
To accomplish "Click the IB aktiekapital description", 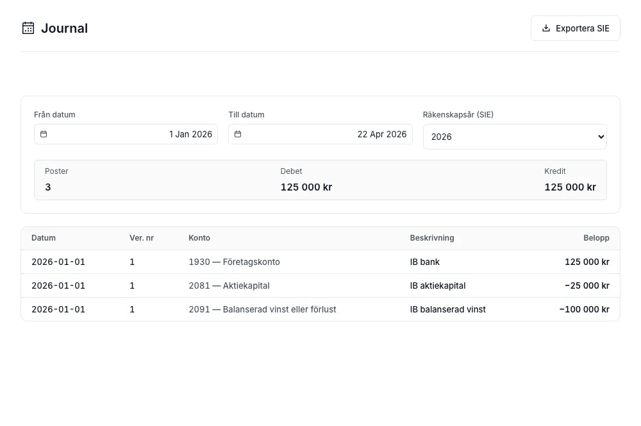I will coord(438,285).
